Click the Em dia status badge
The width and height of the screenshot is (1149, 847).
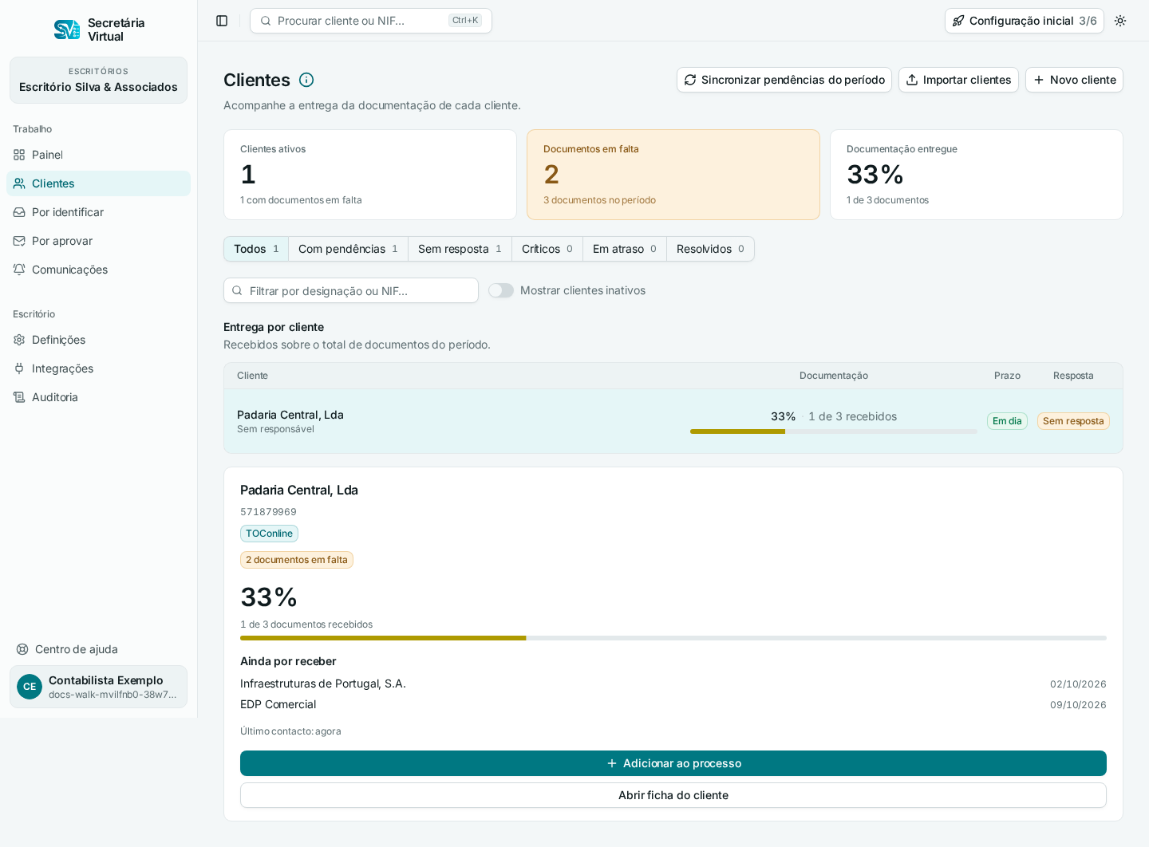click(x=1007, y=421)
